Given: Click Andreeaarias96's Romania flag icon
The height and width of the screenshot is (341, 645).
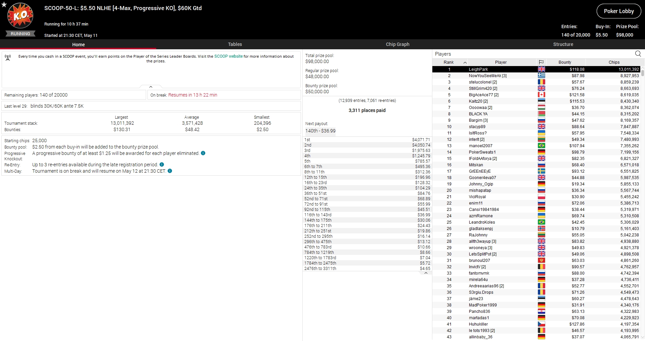Looking at the screenshot, I should pos(541,286).
